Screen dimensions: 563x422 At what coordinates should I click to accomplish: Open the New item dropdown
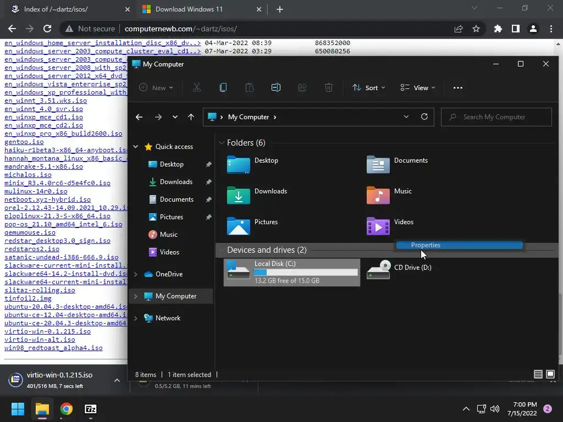coord(156,87)
